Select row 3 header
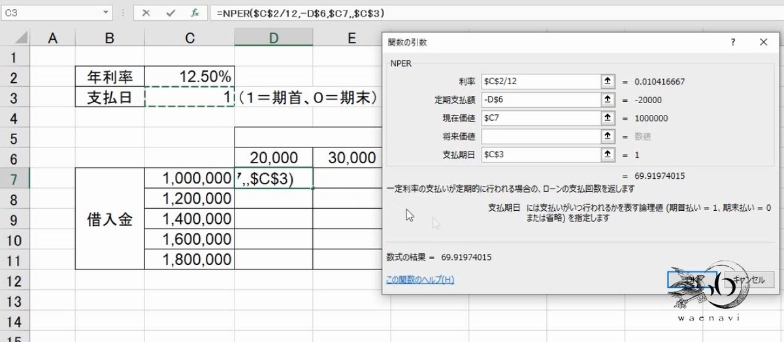 pyautogui.click(x=14, y=97)
